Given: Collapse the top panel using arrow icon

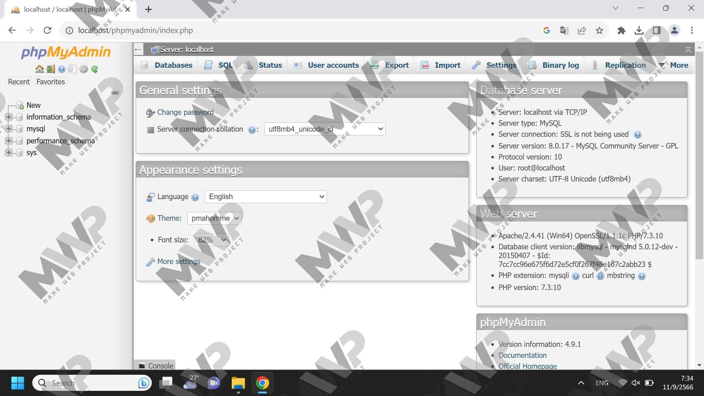Looking at the screenshot, I should (x=688, y=49).
